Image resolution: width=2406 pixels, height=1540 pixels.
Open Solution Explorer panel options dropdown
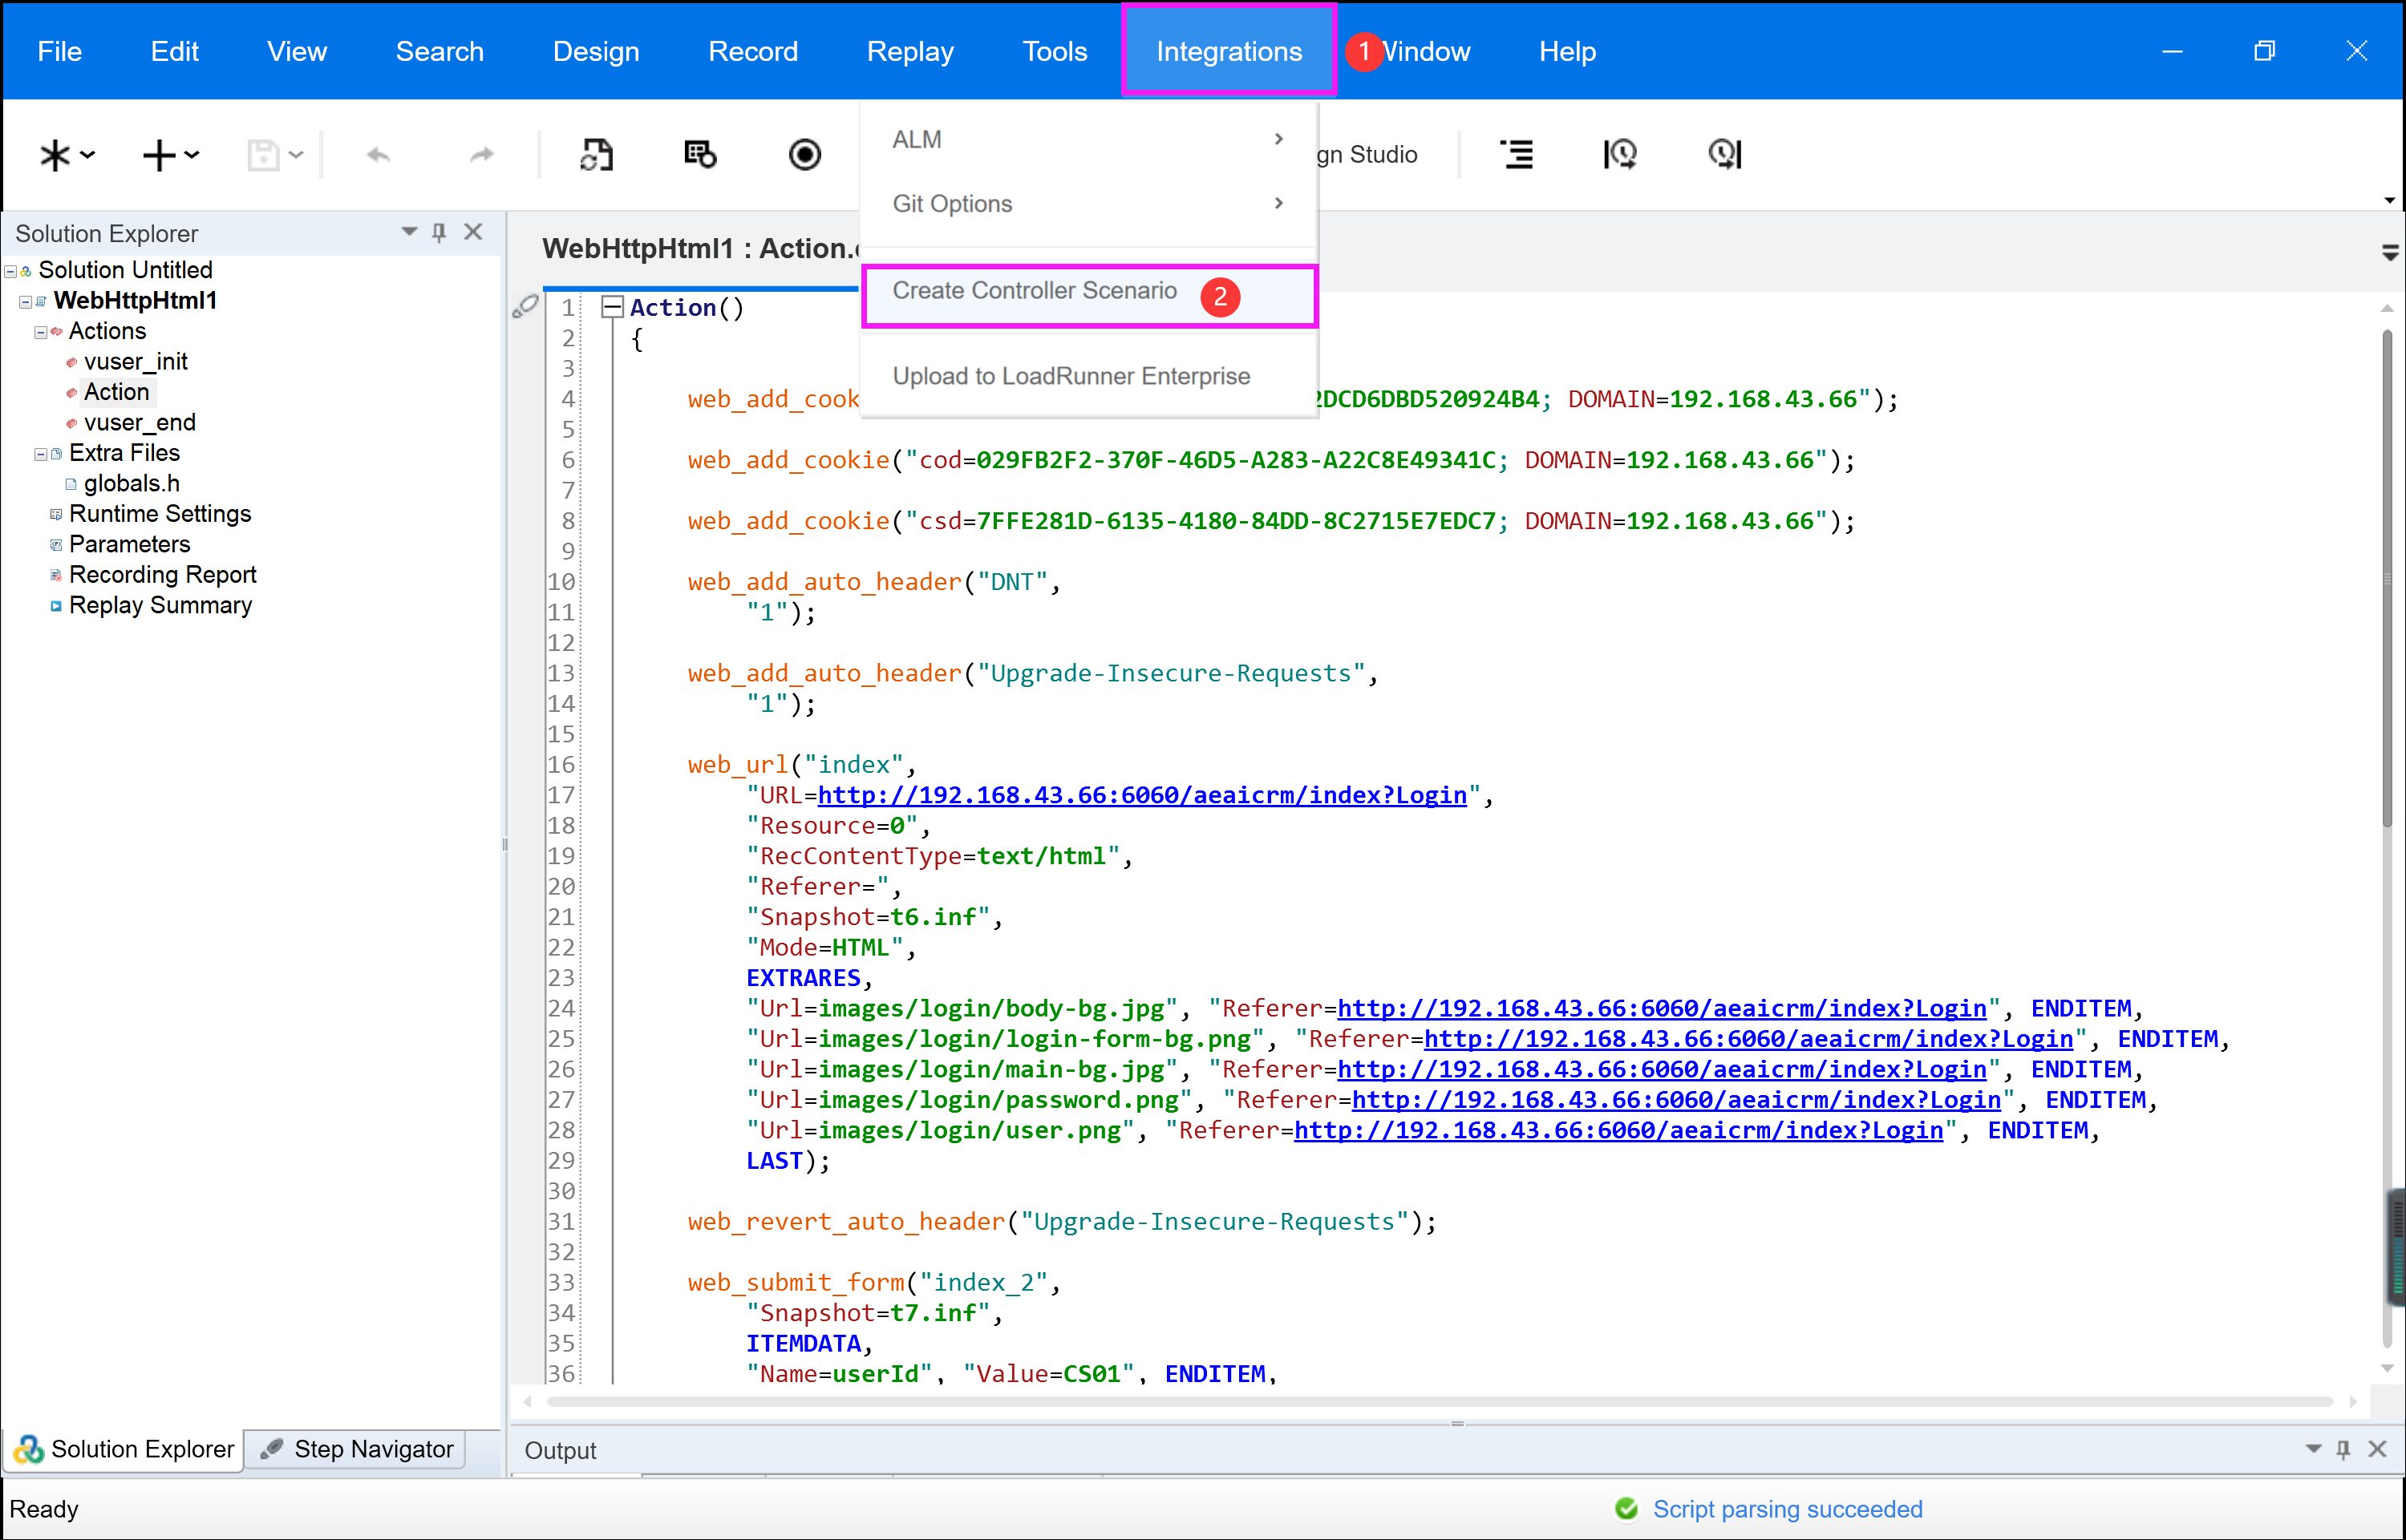point(408,232)
